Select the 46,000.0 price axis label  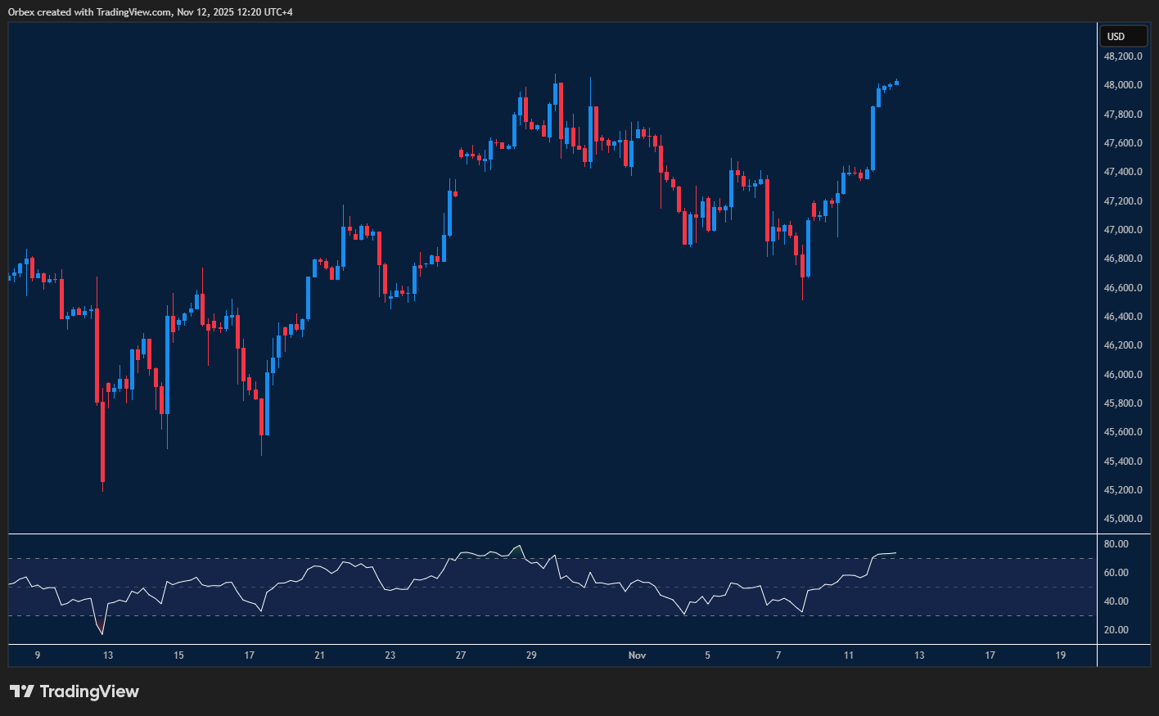1123,375
